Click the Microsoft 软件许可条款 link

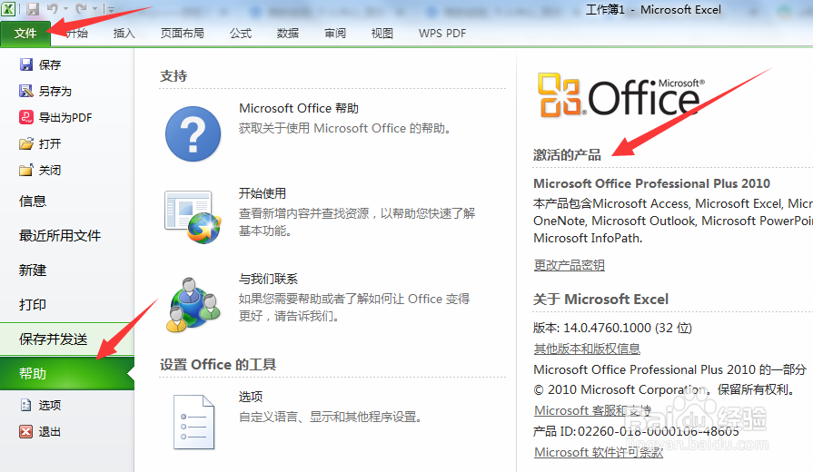(599, 452)
